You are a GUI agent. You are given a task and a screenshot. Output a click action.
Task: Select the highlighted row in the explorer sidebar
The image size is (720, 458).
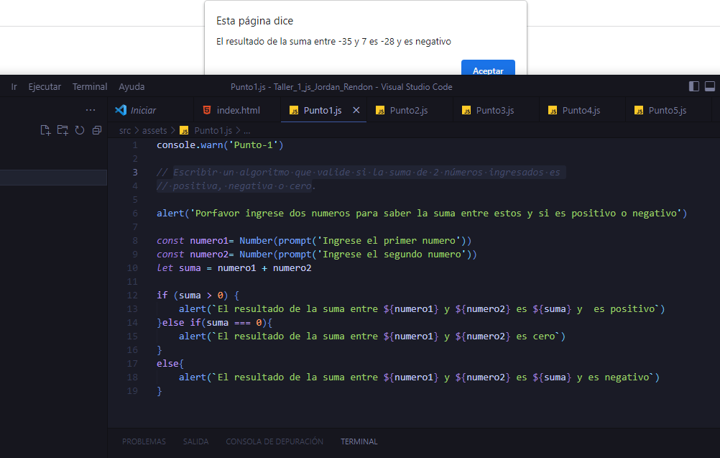(x=53, y=178)
